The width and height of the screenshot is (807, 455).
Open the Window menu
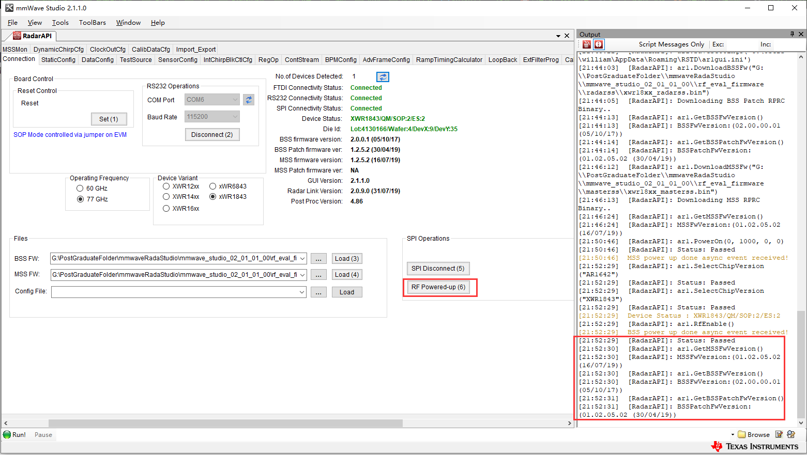tap(128, 23)
